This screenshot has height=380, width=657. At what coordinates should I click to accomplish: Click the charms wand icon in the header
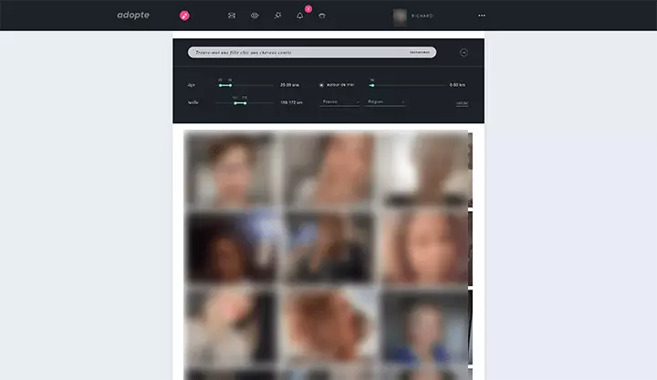(x=277, y=16)
